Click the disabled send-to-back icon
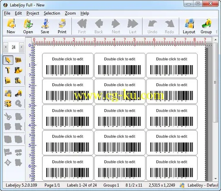The height and width of the screenshot is (191, 221). pyautogui.click(x=18, y=139)
